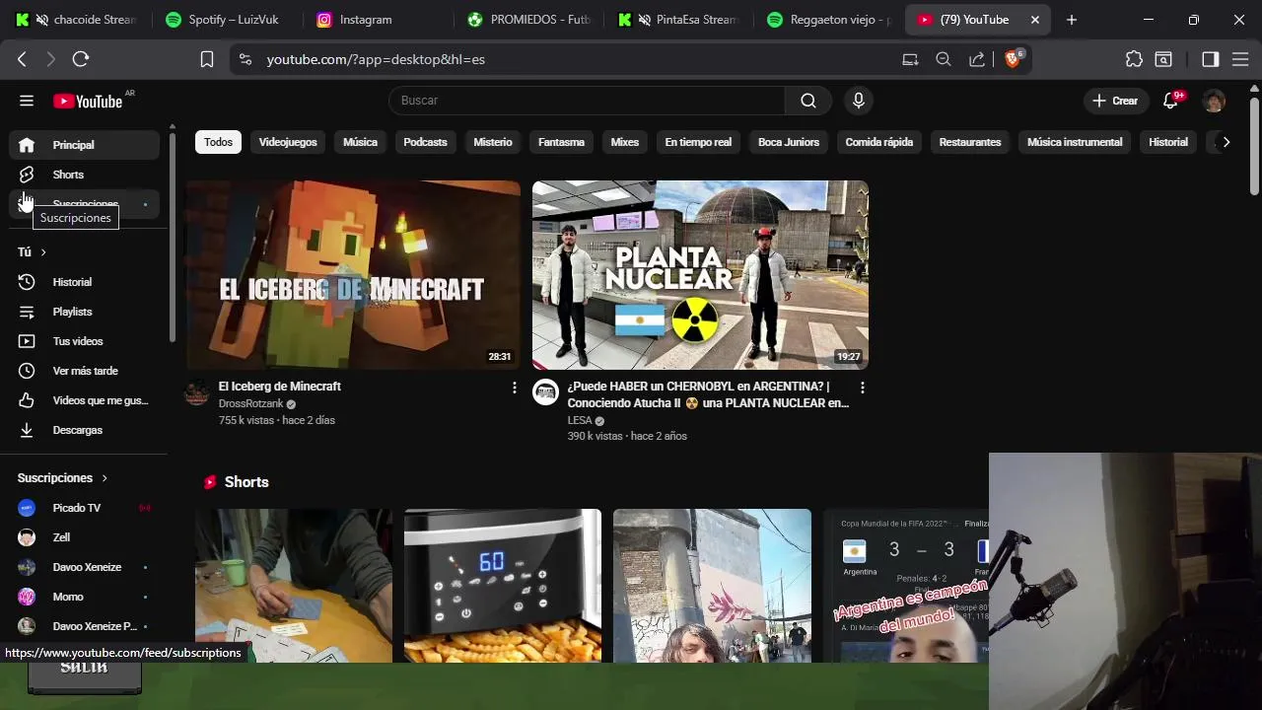Open the Momo subscription channel

(85, 597)
